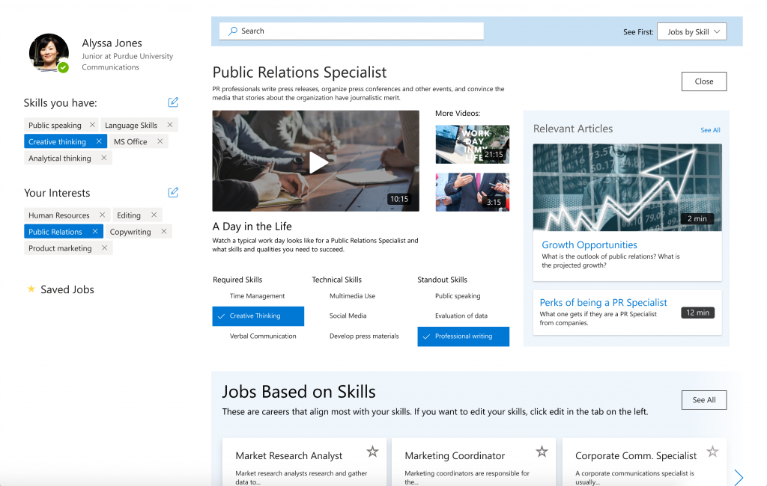Uncheck the Creative Thinking required skill
The image size is (767, 486).
[258, 316]
